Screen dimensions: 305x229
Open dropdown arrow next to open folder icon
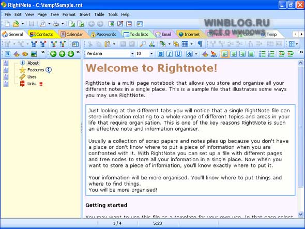click(x=23, y=24)
